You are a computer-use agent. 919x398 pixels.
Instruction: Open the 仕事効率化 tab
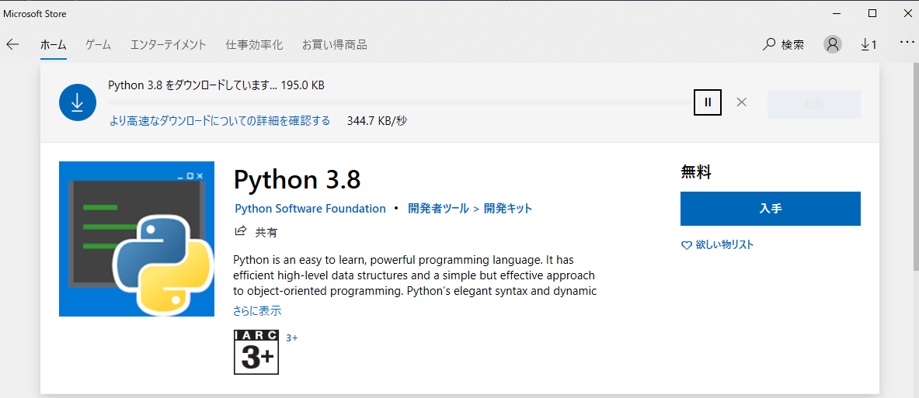[x=254, y=44]
